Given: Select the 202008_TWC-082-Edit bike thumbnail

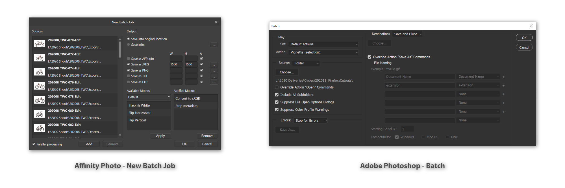Looking at the screenshot, I should [40, 128].
